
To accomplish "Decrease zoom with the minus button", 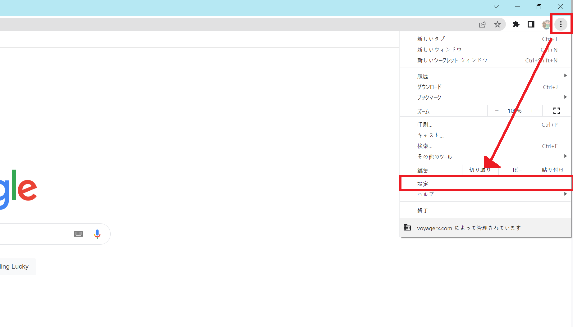I will click(x=497, y=111).
